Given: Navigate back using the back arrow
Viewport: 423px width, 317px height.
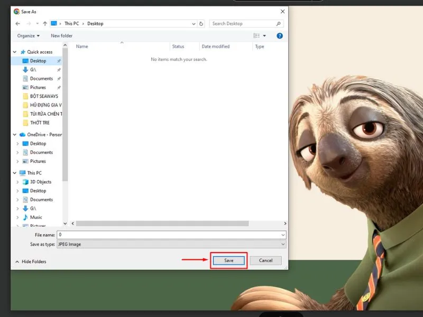Looking at the screenshot, I should [x=16, y=23].
